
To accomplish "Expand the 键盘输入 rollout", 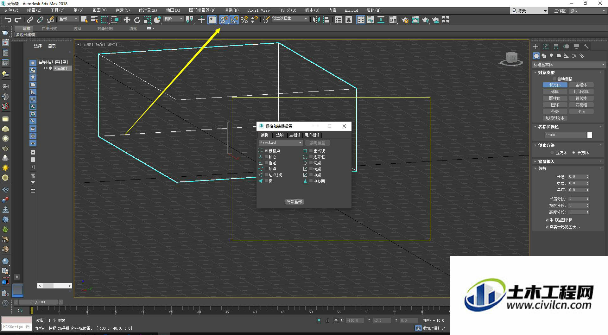I will [x=546, y=161].
